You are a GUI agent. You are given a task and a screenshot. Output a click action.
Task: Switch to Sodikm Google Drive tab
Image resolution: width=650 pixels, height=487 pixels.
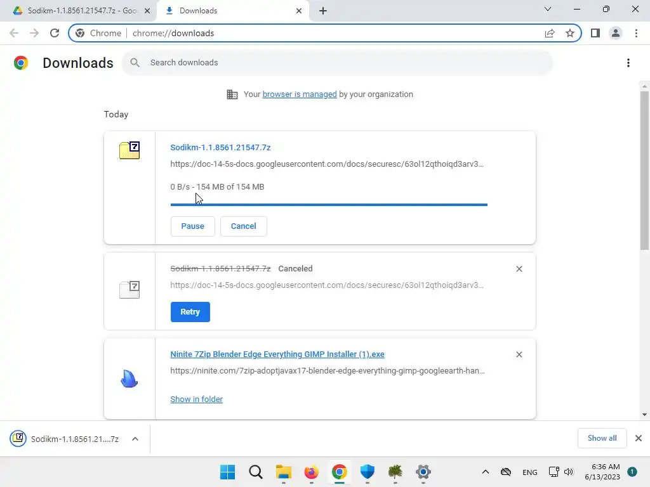77,11
